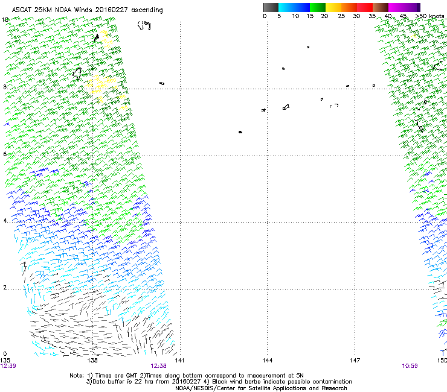Click the brown 35-40 knots color segment
The width and height of the screenshot is (447, 392).
coord(381,7)
